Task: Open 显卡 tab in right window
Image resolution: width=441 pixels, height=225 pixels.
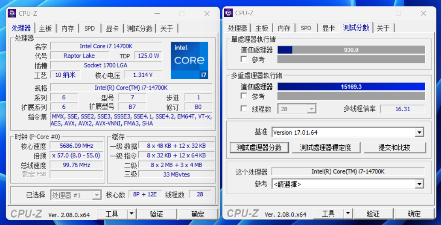Action: [x=328, y=28]
